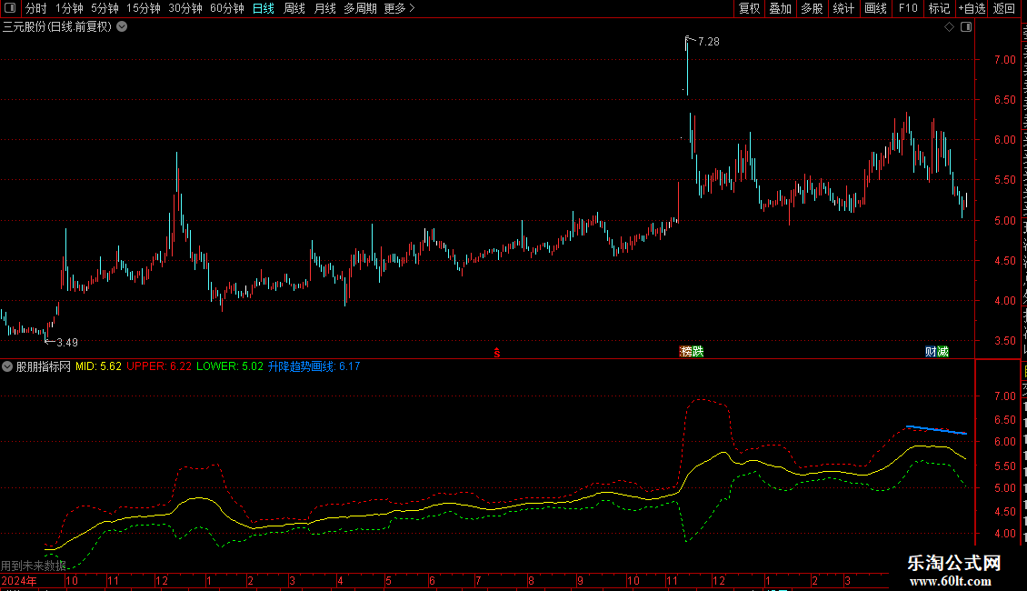Switch to 周线 weekly chart
This screenshot has width=1027, height=591.
(x=294, y=8)
